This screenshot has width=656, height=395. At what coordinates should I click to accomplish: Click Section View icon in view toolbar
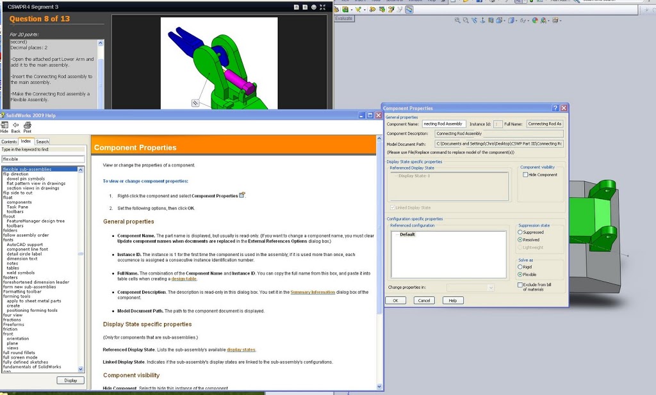tap(491, 20)
